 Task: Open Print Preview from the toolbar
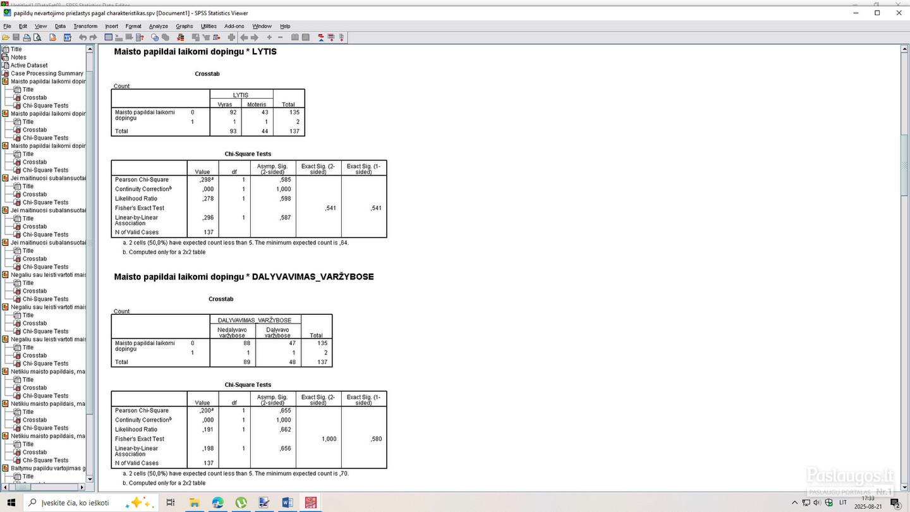click(37, 38)
